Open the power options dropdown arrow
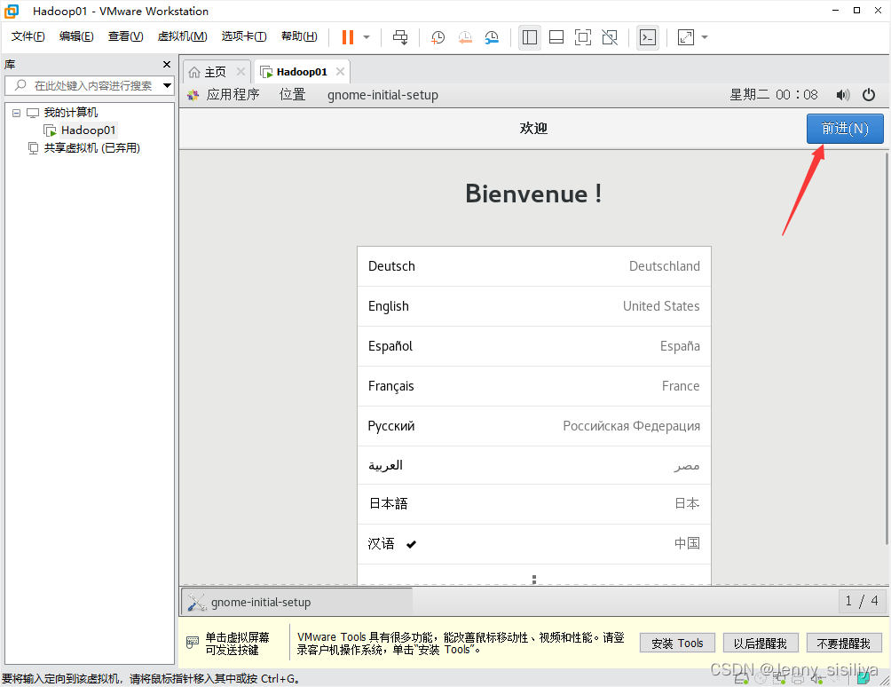This screenshot has height=687, width=891. coord(367,37)
